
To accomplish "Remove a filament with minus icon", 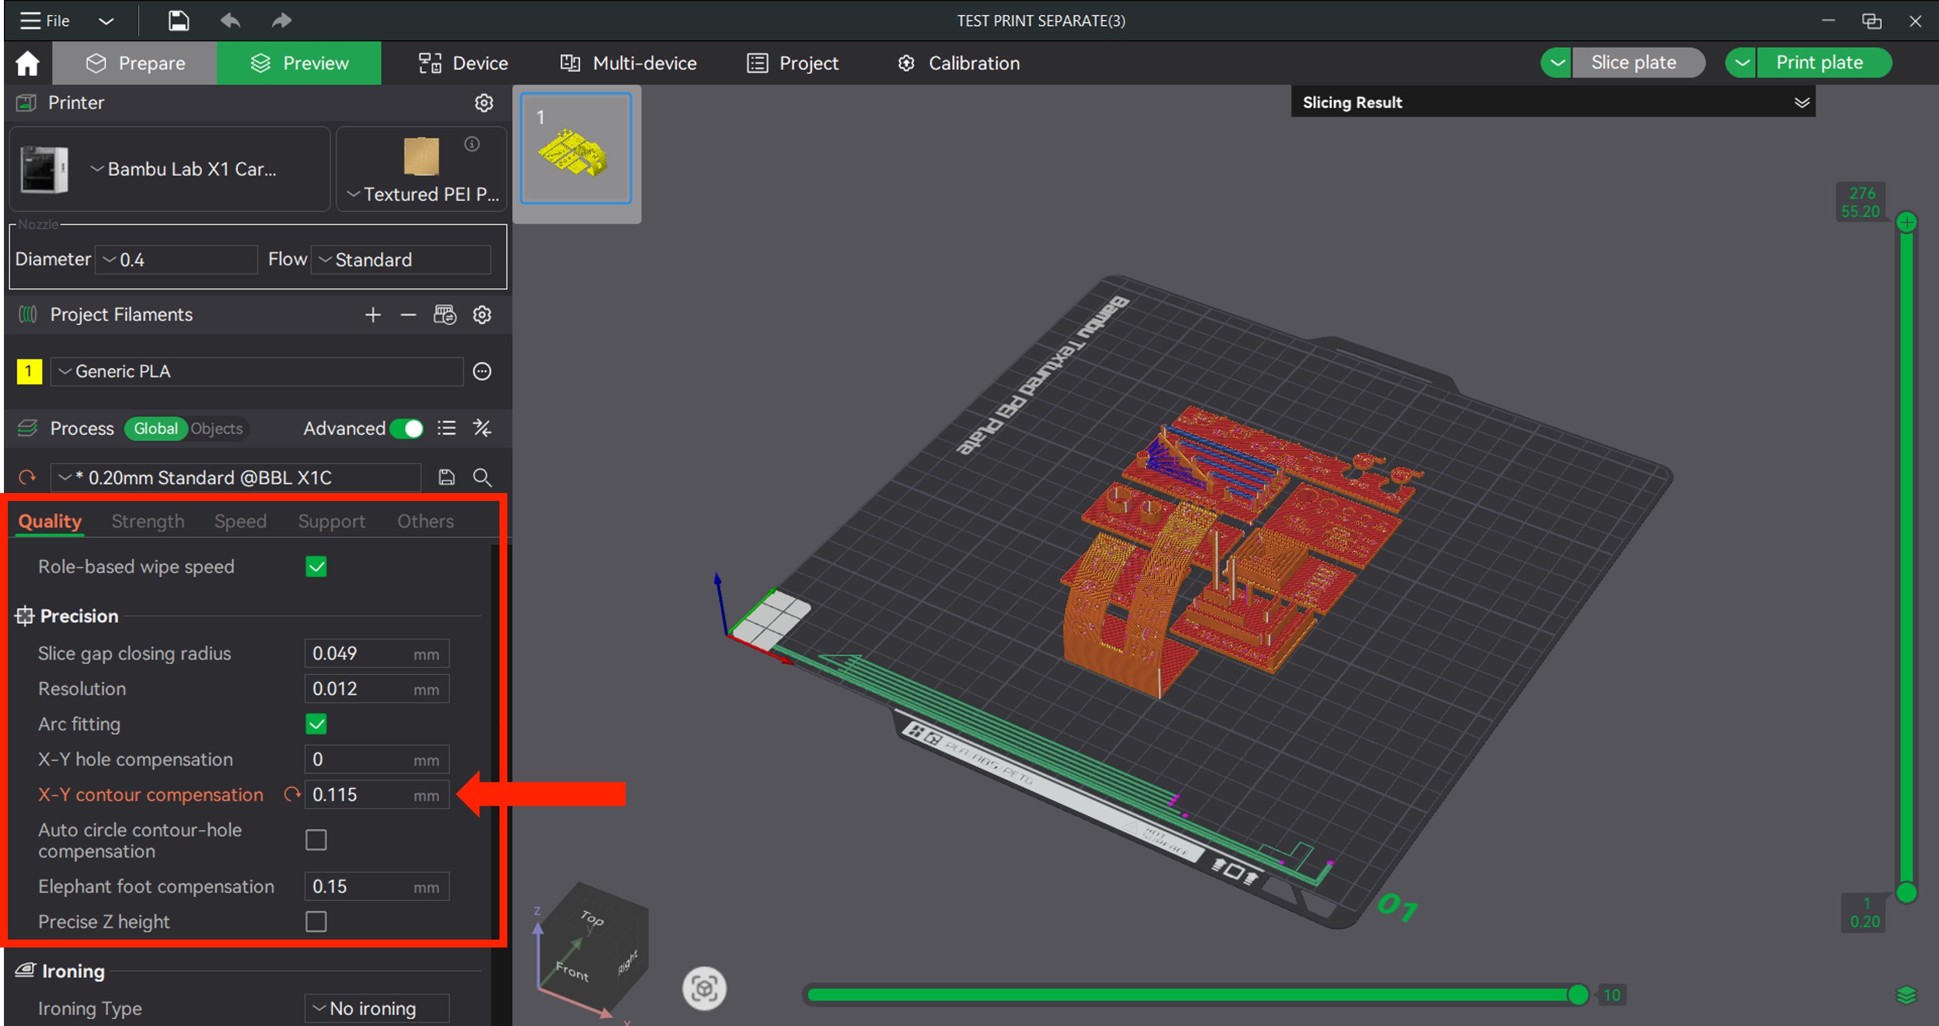I will pyautogui.click(x=408, y=314).
